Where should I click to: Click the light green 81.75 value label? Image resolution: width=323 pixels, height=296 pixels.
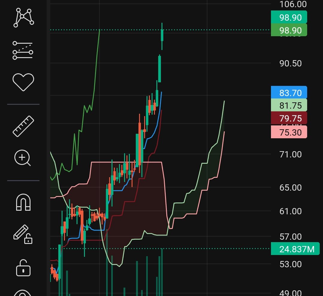point(289,105)
